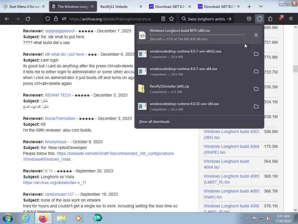Download Windows Longhorn build 4083 (x86).iso
This screenshot has height=224, width=298.
point(231,134)
